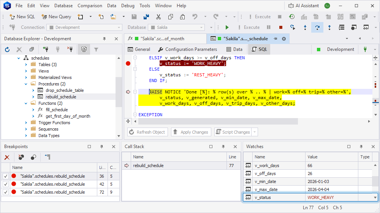
Task: Click the Go to Source icon in Breakpoints
Action: point(47,157)
